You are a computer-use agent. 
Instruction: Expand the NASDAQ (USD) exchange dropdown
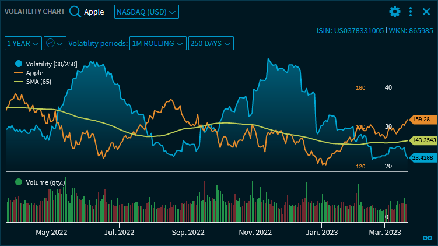[x=146, y=12]
